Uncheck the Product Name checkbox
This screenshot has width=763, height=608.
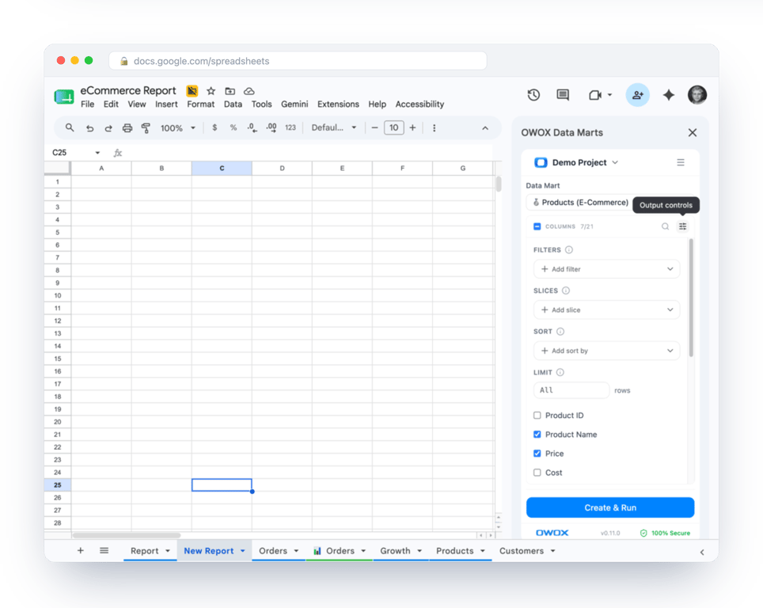click(x=537, y=434)
